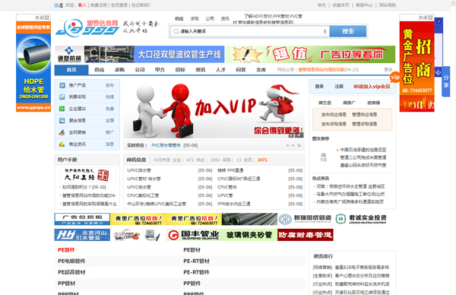Switch to the 建商铺 tab

point(373,103)
